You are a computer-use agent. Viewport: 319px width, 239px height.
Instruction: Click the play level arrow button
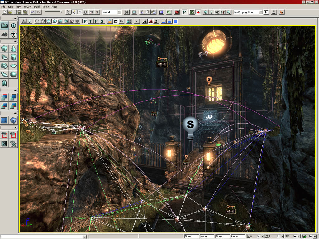pos(266,12)
